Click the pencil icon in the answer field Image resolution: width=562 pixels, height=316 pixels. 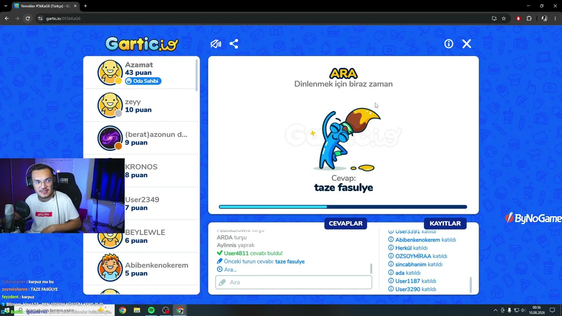click(222, 282)
